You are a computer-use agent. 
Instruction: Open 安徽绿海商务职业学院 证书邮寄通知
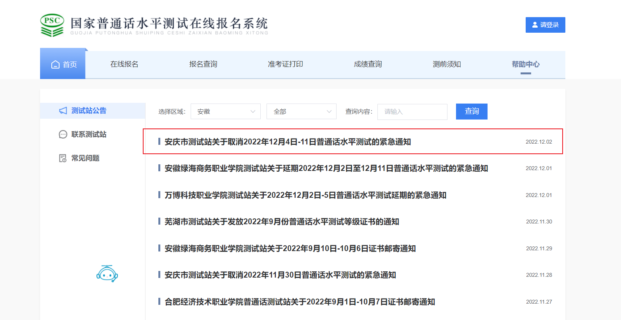pos(290,248)
